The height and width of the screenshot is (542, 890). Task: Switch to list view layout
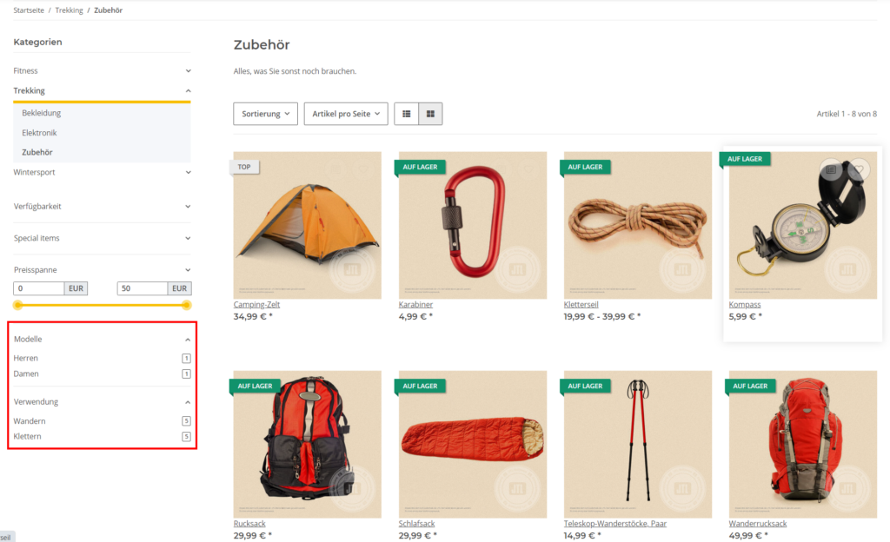coord(405,113)
